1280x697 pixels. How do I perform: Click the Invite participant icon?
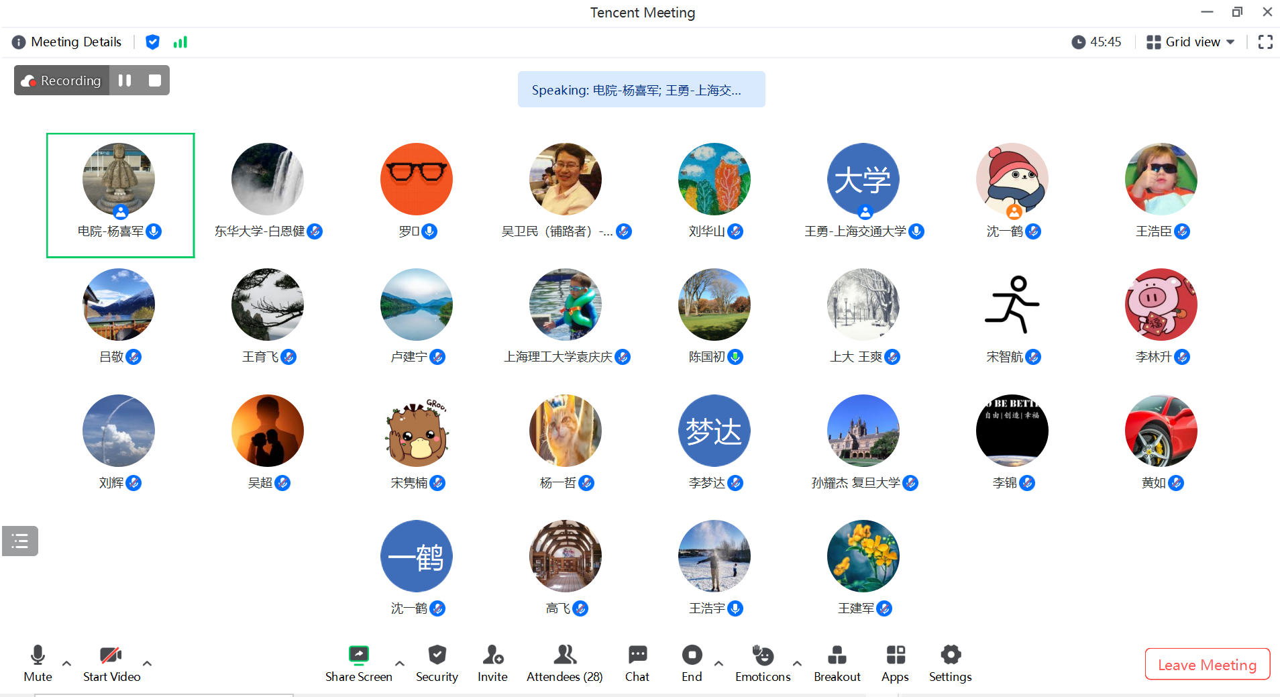click(x=492, y=663)
